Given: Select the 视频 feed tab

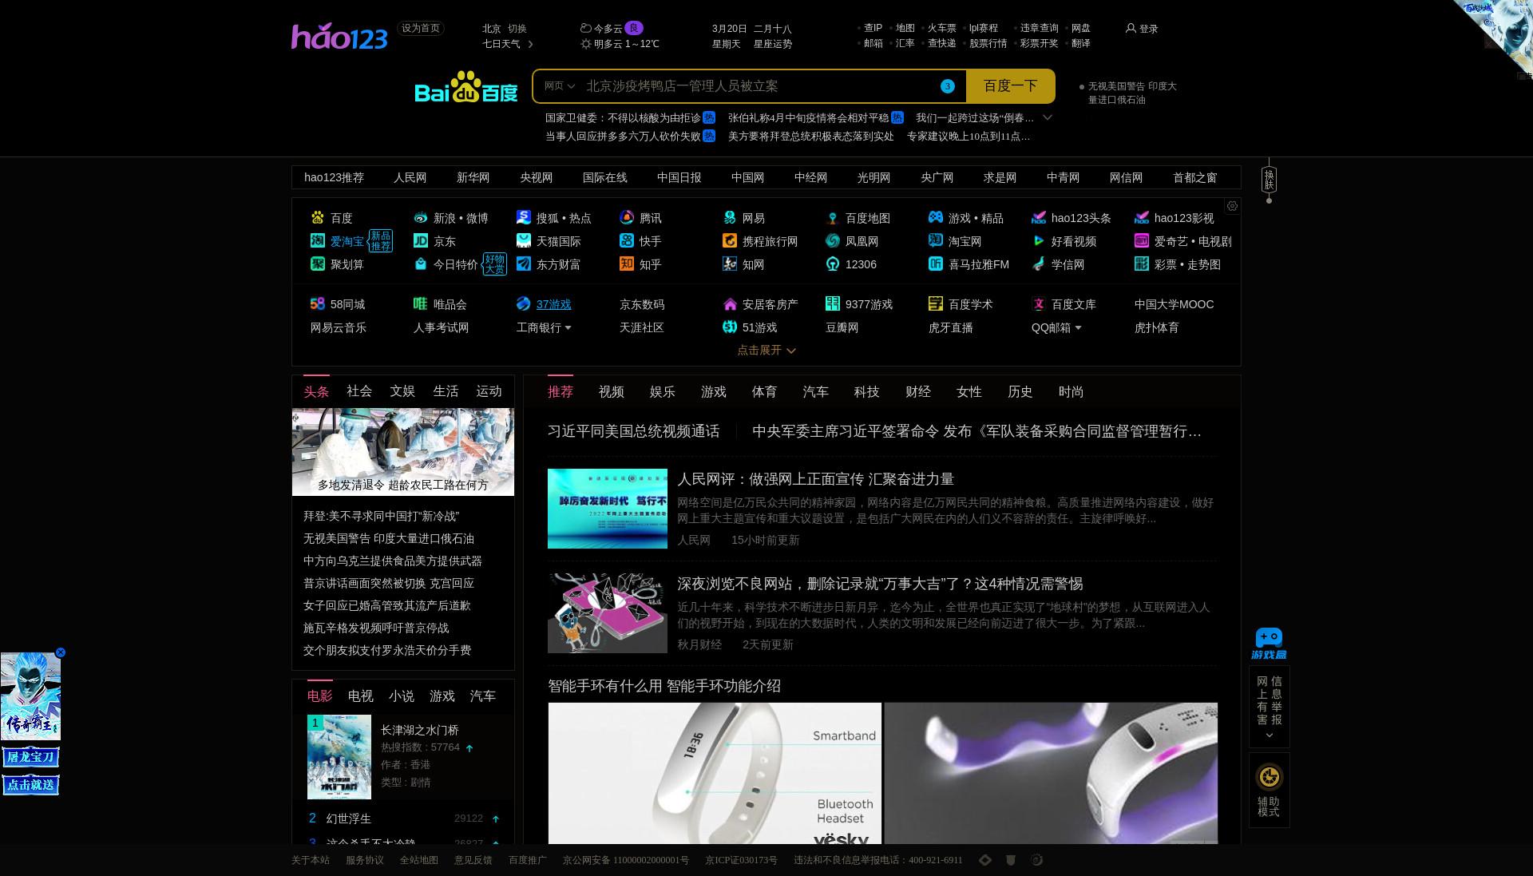Looking at the screenshot, I should [x=612, y=392].
